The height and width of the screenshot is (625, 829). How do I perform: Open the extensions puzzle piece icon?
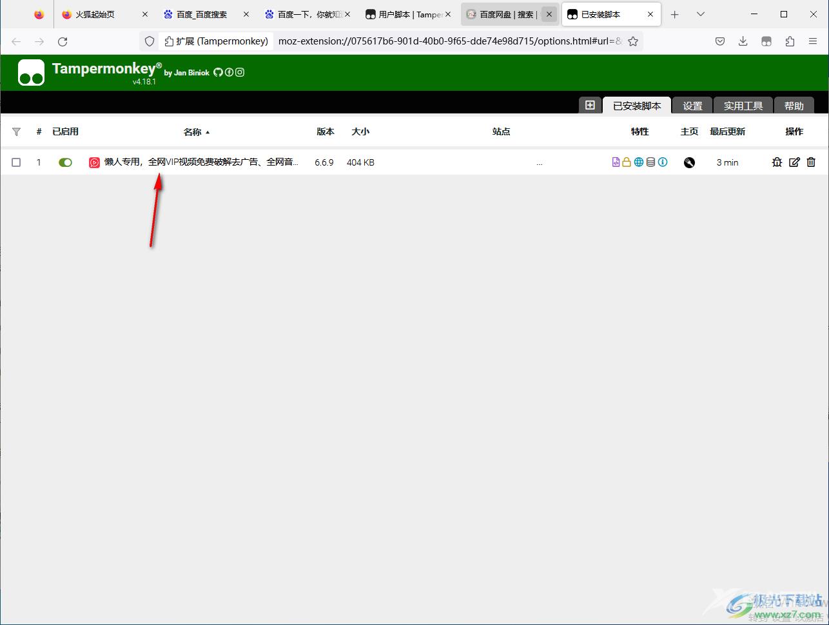pyautogui.click(x=790, y=41)
